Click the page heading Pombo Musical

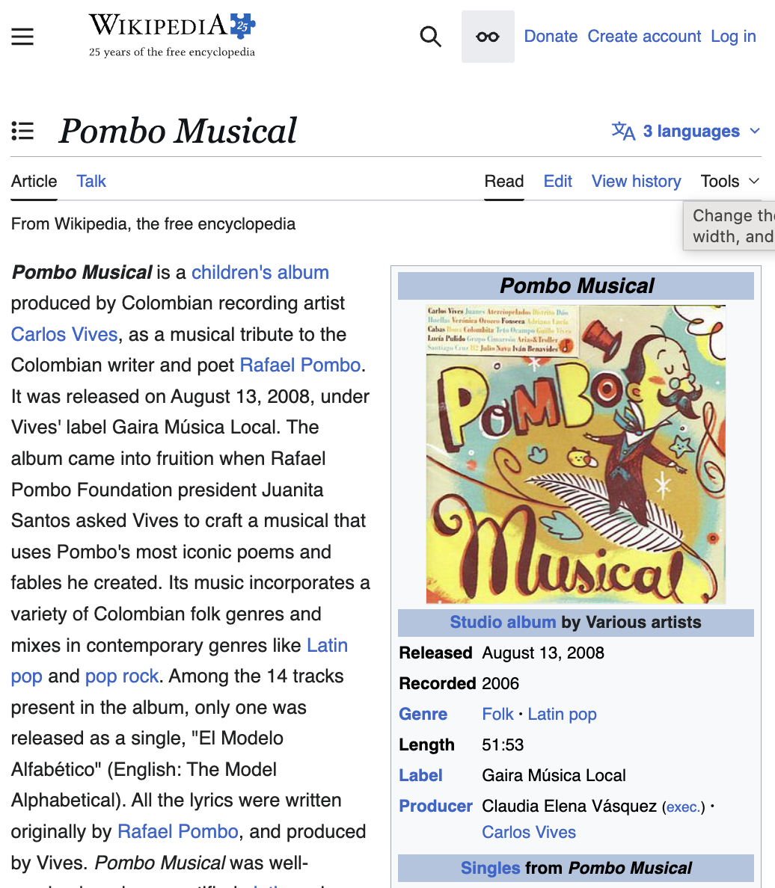click(178, 131)
